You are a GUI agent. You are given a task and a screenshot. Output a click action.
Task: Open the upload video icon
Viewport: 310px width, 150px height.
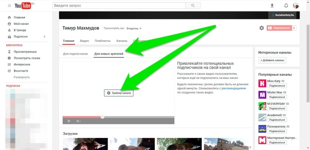[272, 5]
